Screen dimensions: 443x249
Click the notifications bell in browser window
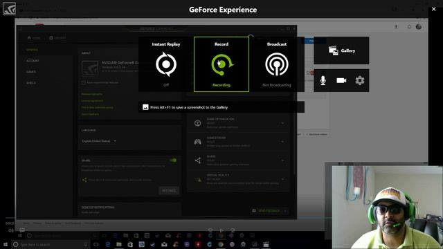(x=409, y=26)
